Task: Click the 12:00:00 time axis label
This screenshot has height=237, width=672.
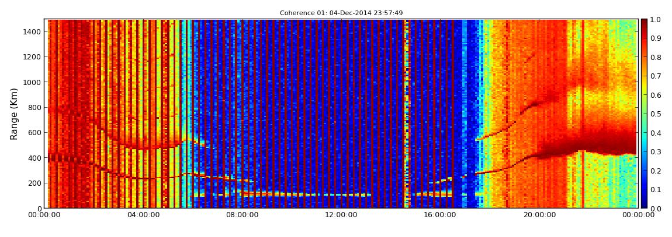Action: click(342, 215)
